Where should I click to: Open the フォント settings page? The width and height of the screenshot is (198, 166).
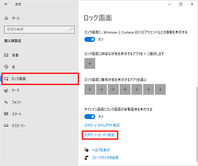click(40, 102)
